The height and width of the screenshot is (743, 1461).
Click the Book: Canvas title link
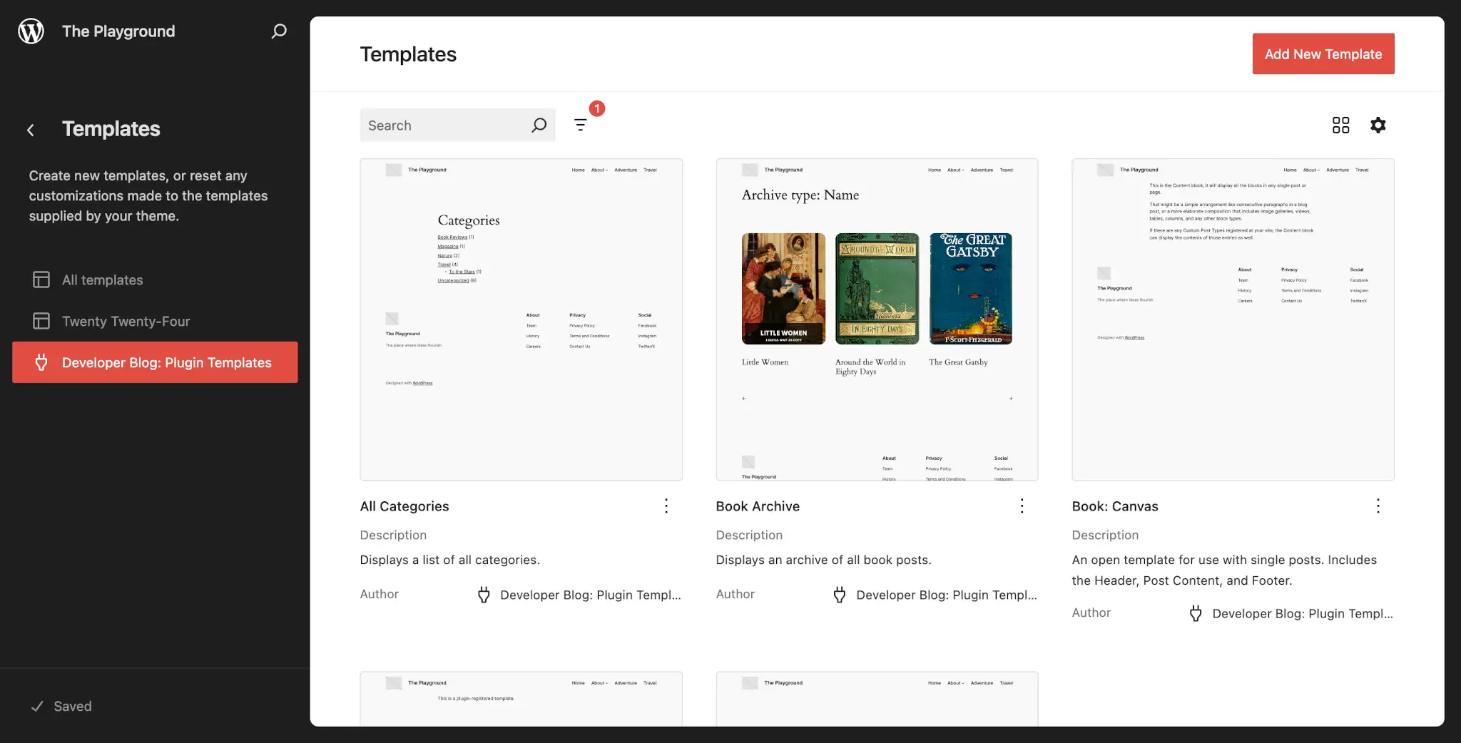click(x=1115, y=506)
